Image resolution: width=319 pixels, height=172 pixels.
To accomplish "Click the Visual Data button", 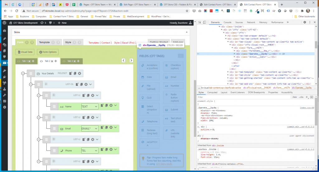I will coord(25,52).
